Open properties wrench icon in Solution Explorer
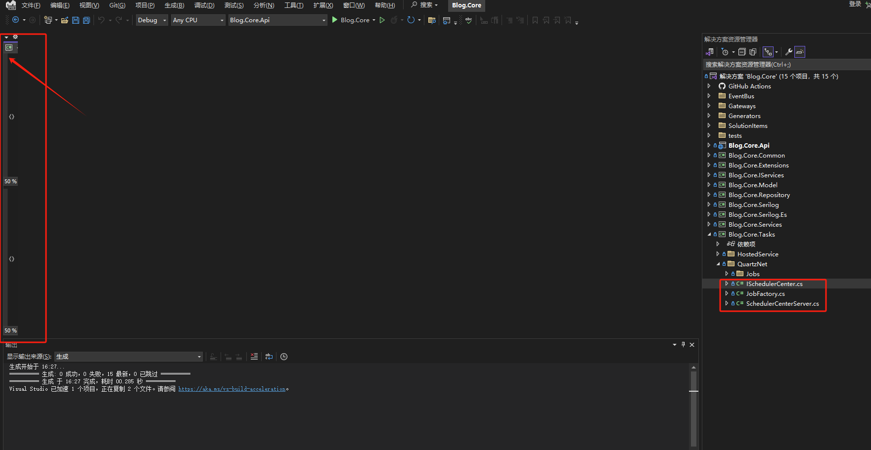This screenshot has height=450, width=871. point(788,52)
